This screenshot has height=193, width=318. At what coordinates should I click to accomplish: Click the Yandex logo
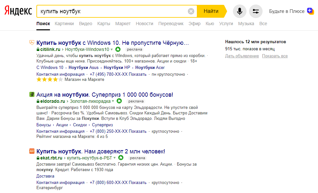[18, 11]
